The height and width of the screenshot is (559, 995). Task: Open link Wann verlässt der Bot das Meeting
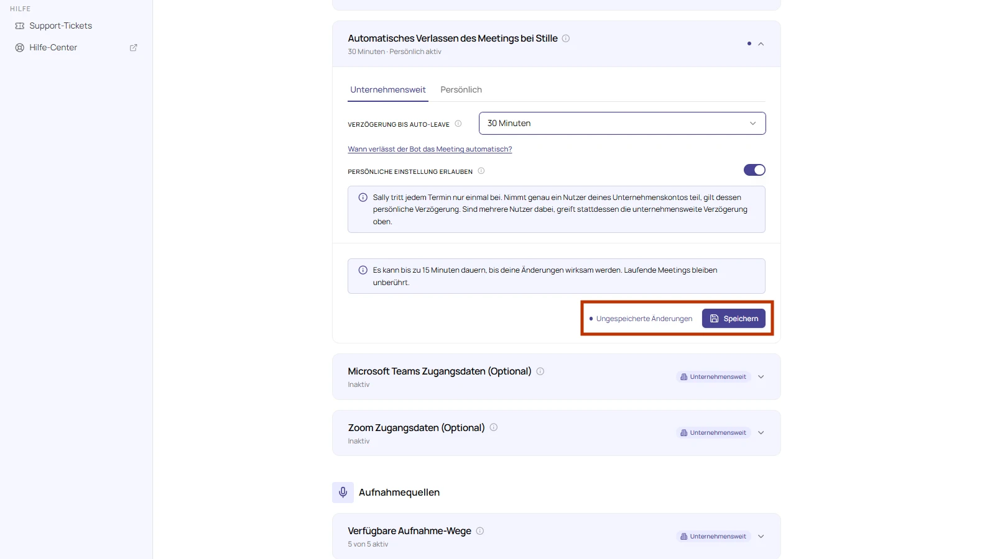click(430, 149)
